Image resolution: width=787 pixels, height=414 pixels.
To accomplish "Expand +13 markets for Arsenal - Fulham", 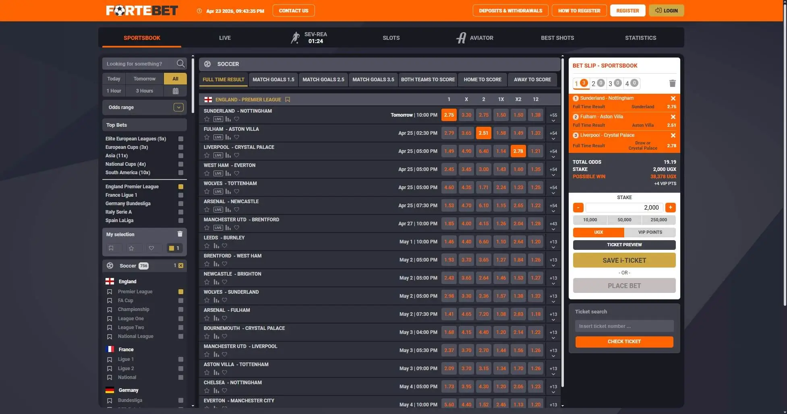I will coord(553,316).
